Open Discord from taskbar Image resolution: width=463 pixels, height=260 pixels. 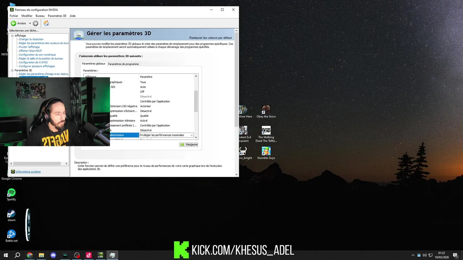(53, 255)
